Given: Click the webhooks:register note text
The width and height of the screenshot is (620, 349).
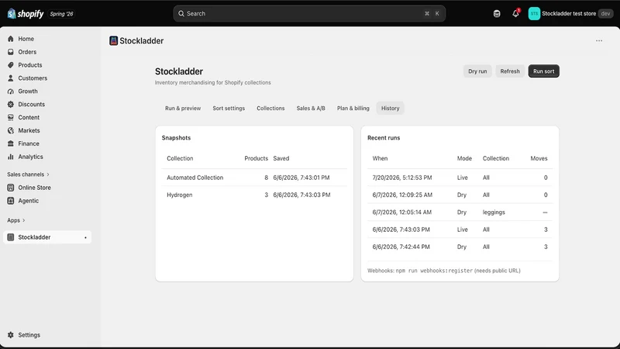Looking at the screenshot, I should 444,271.
